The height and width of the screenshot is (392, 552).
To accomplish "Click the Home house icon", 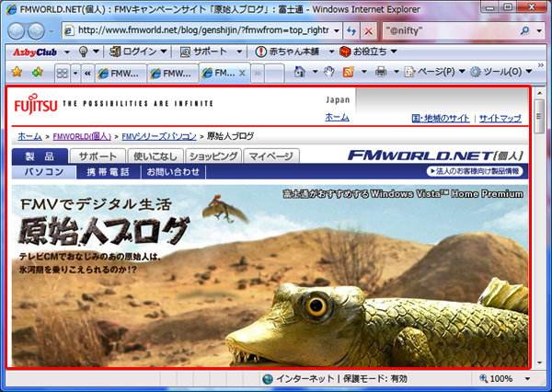I will pos(300,72).
